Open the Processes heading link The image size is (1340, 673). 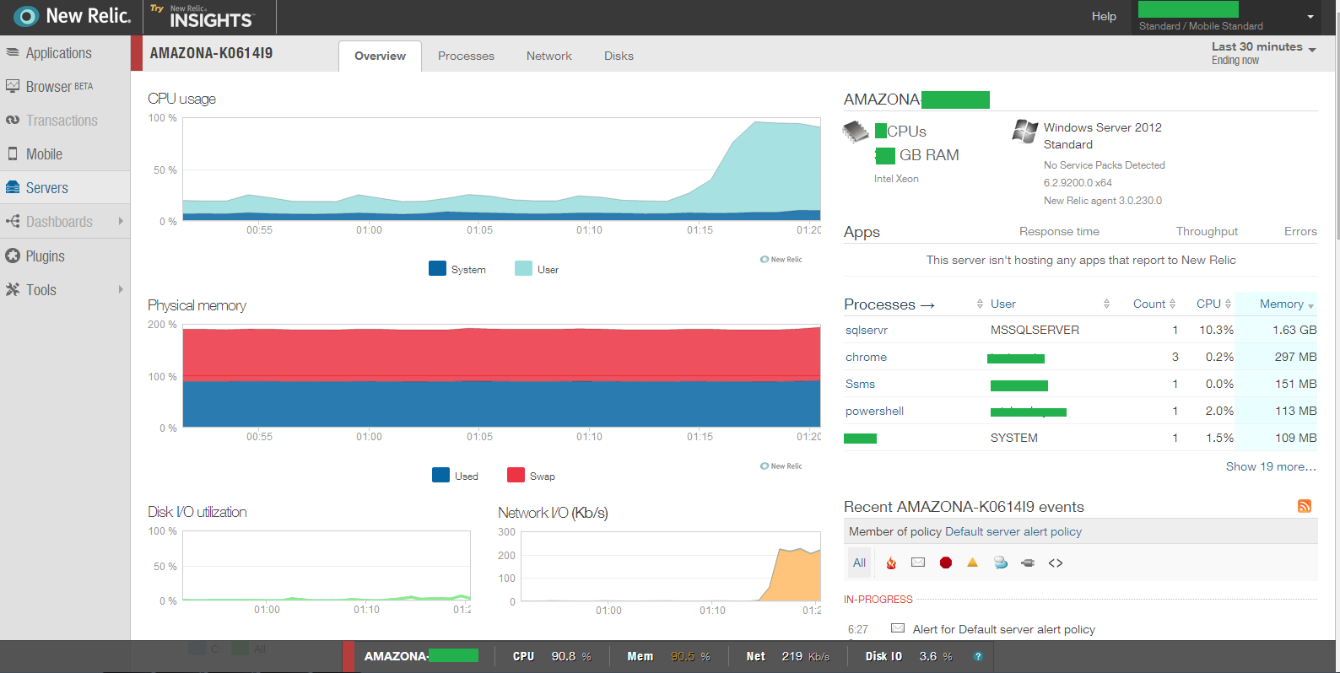[889, 304]
